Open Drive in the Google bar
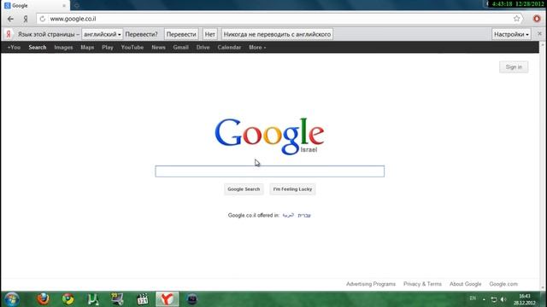This screenshot has height=307, width=547. [203, 48]
